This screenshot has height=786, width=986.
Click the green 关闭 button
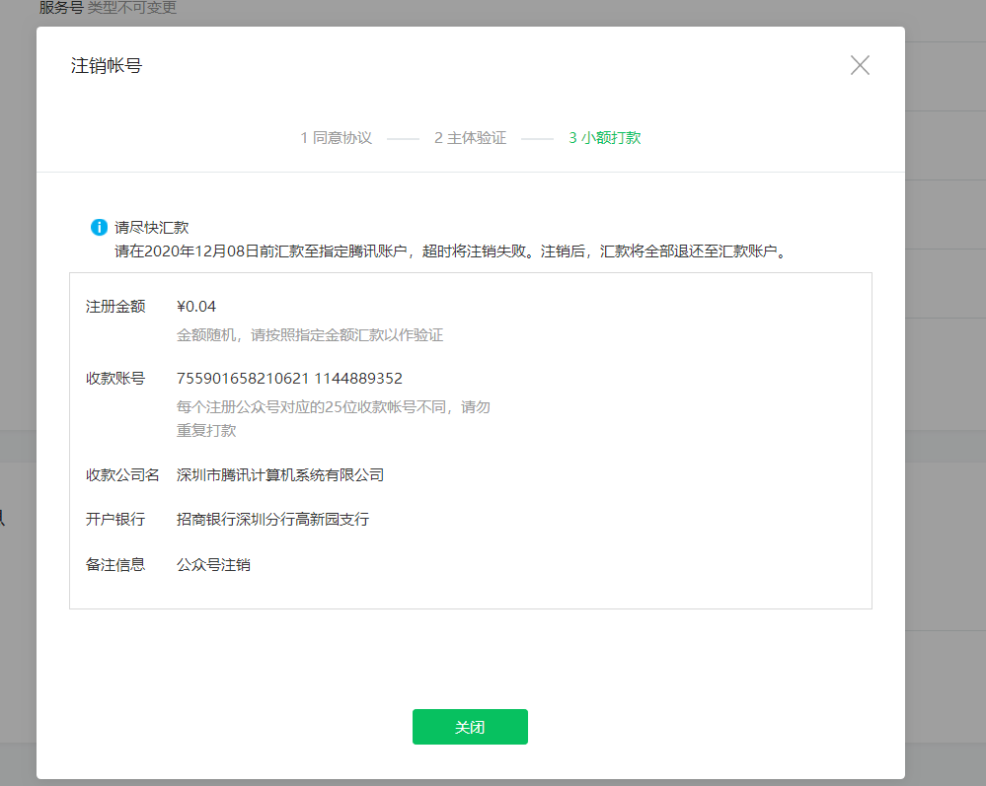tap(470, 727)
